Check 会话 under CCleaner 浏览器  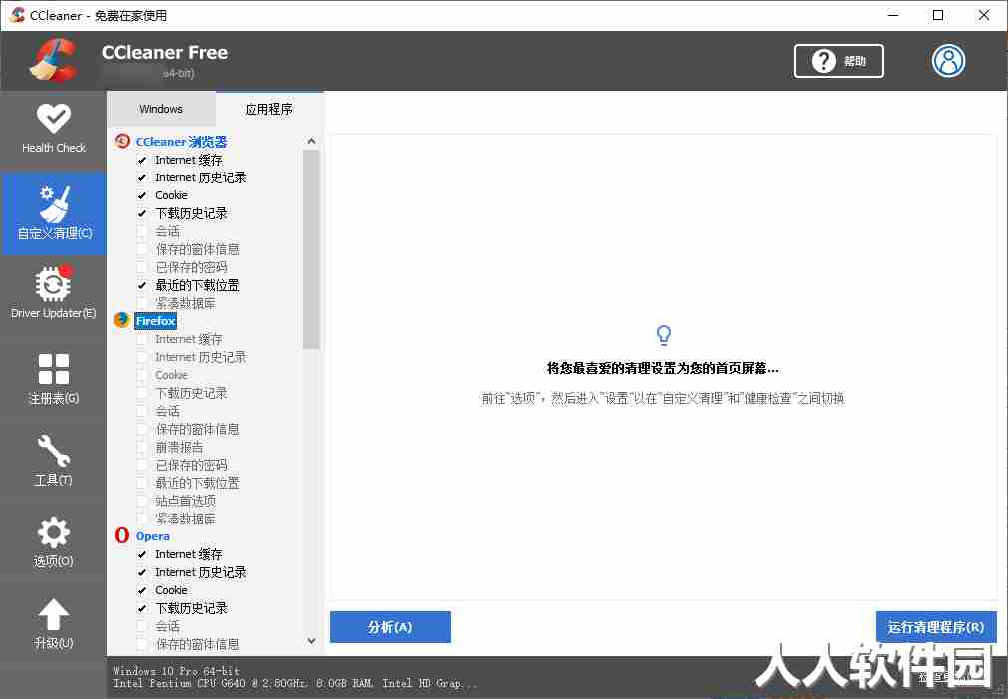142,232
